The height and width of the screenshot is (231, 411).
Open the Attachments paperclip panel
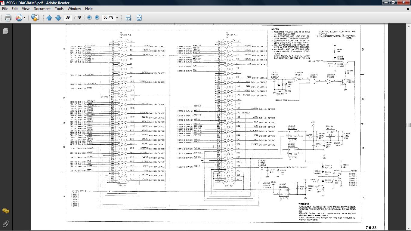[6, 223]
